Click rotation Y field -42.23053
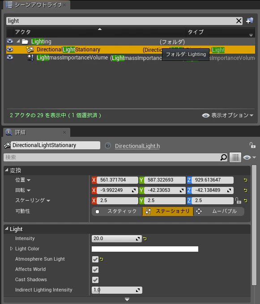Viewport: 260px width, 304px height. pos(165,190)
